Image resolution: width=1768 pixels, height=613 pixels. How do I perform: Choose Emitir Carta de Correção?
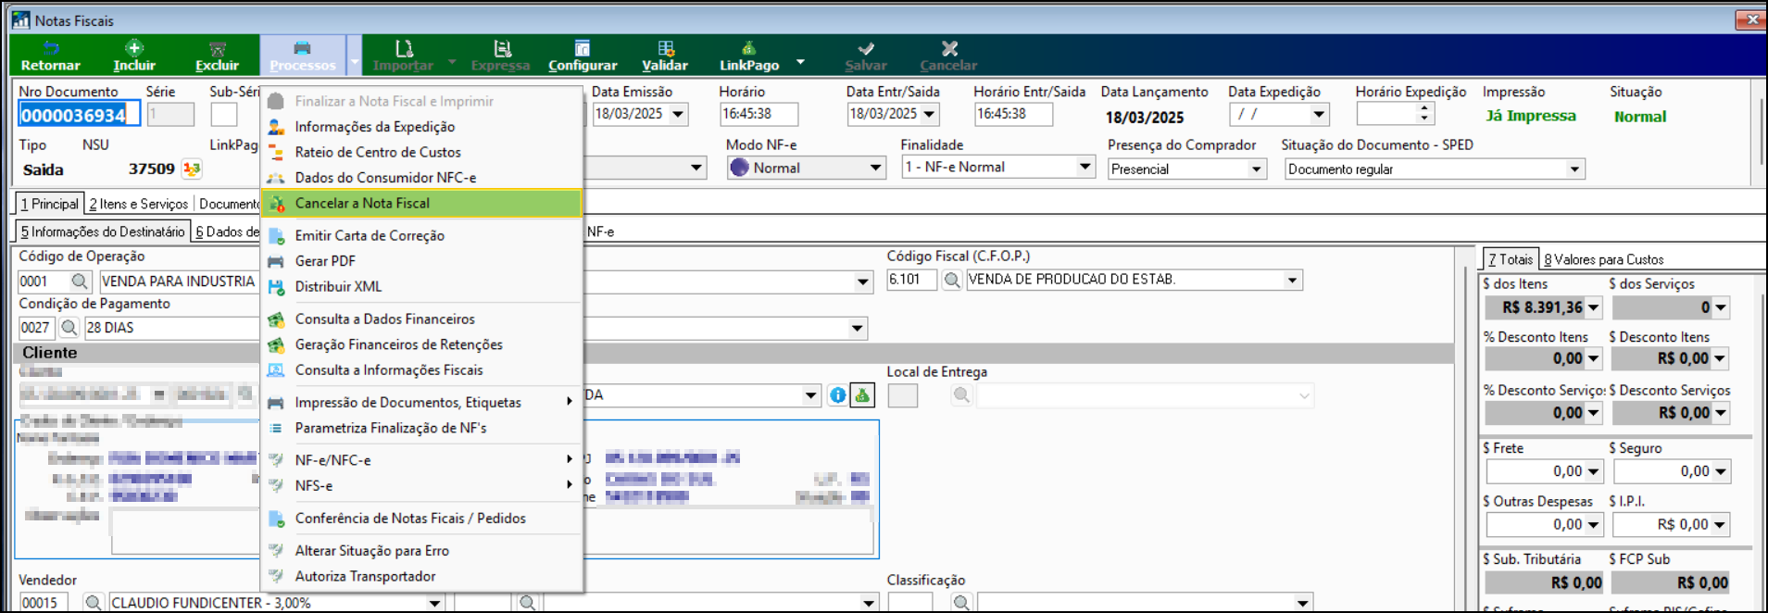[x=422, y=236]
